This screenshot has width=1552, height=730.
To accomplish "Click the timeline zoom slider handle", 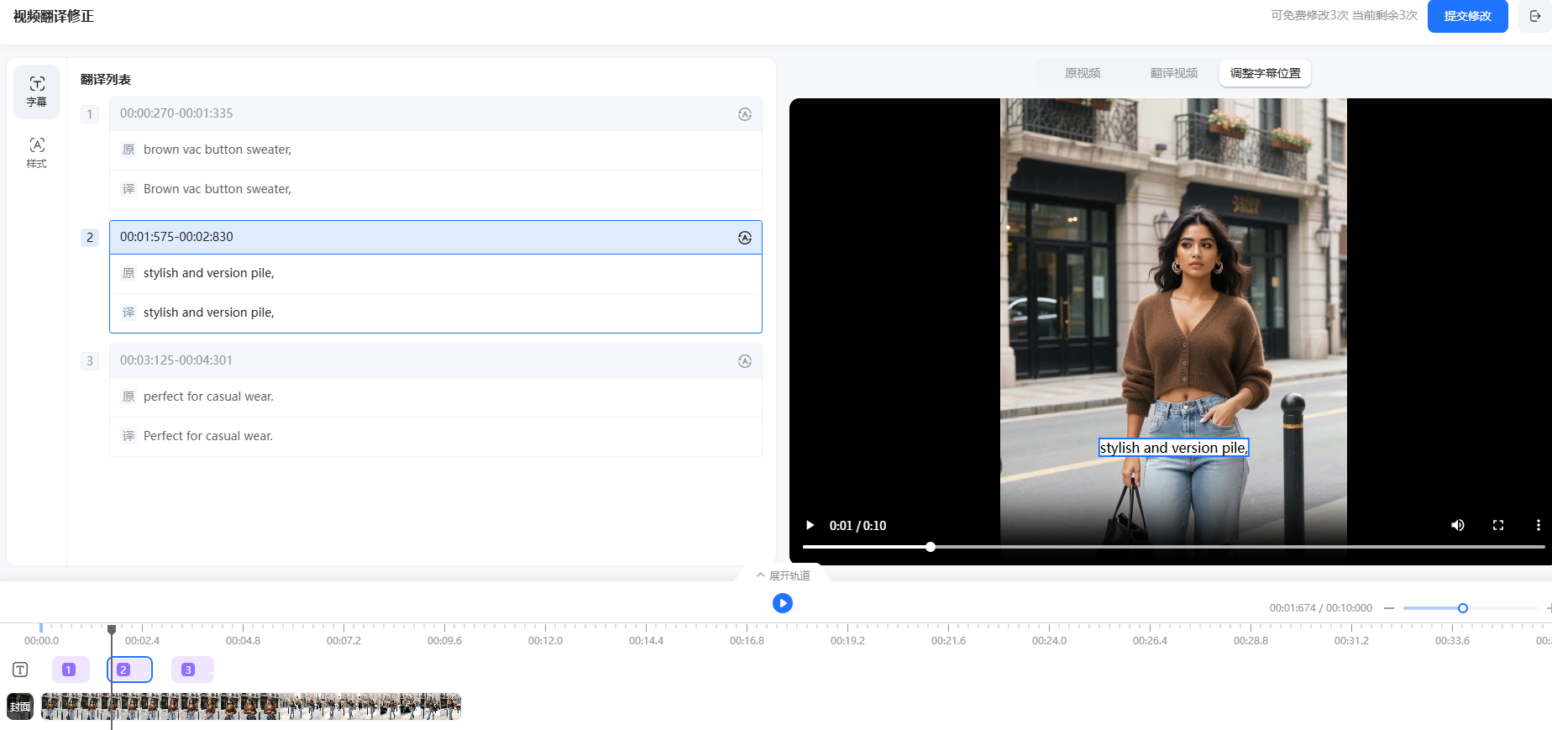I will pos(1462,608).
